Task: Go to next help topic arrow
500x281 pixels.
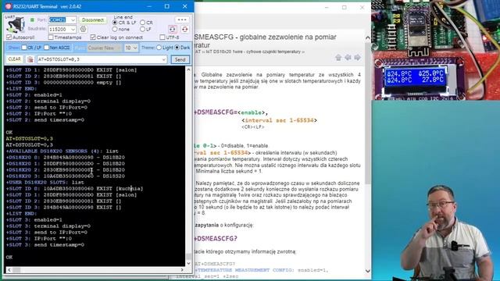Action: click(x=357, y=57)
